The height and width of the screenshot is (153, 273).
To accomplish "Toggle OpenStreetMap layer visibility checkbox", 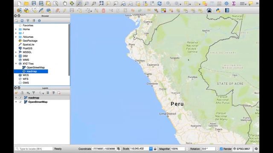I will click(x=20, y=102).
